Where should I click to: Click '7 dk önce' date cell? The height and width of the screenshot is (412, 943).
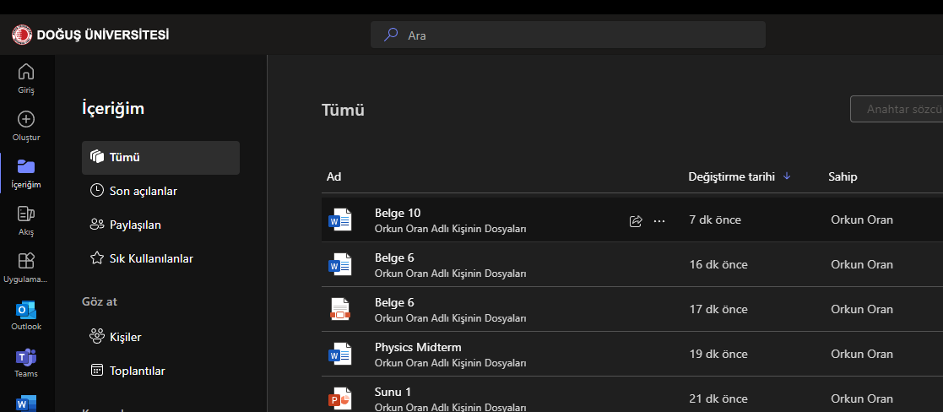coord(715,220)
